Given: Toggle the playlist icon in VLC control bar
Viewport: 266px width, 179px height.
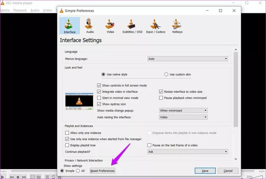Looking at the screenshot, I should point(47,177).
